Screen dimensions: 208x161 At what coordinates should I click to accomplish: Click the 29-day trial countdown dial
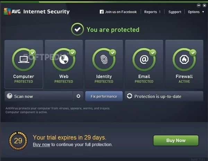pyautogui.click(x=18, y=141)
